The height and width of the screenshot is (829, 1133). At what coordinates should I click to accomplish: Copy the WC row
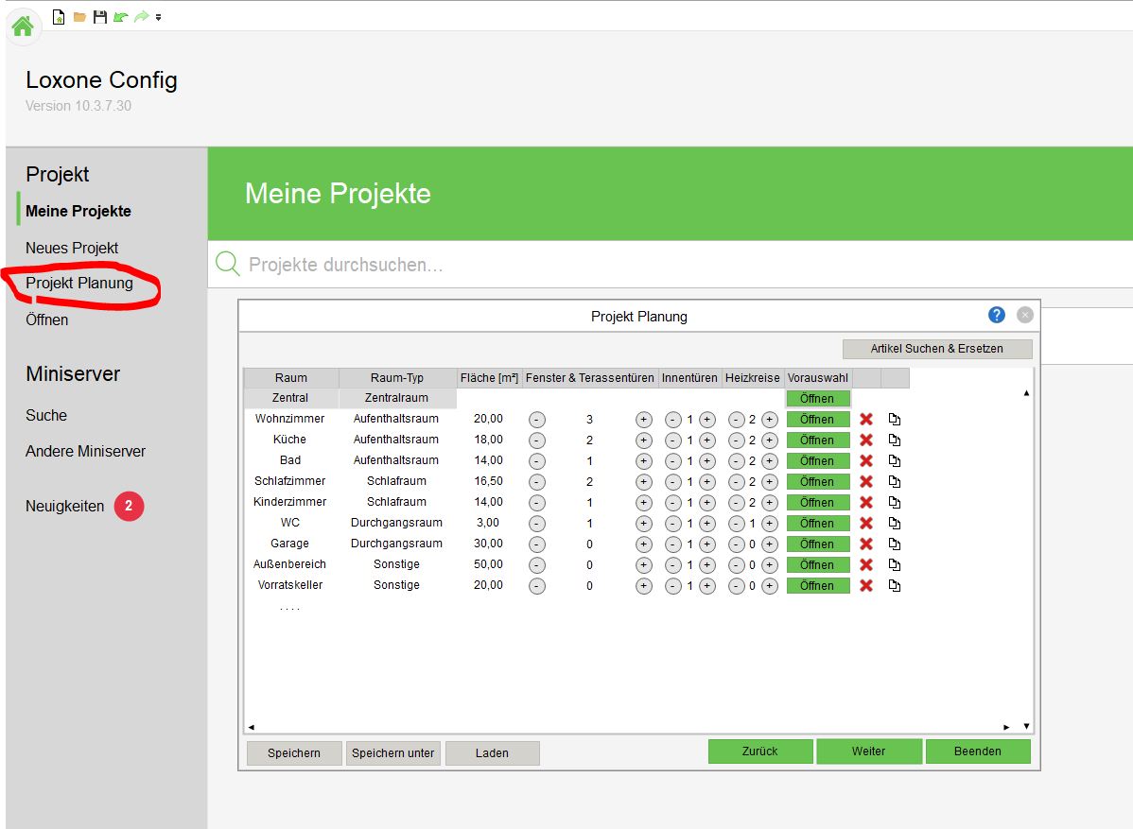pyautogui.click(x=895, y=524)
